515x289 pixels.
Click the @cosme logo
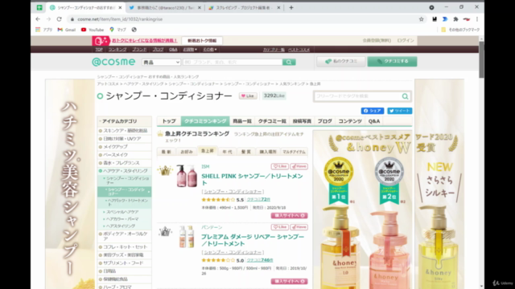tap(113, 62)
